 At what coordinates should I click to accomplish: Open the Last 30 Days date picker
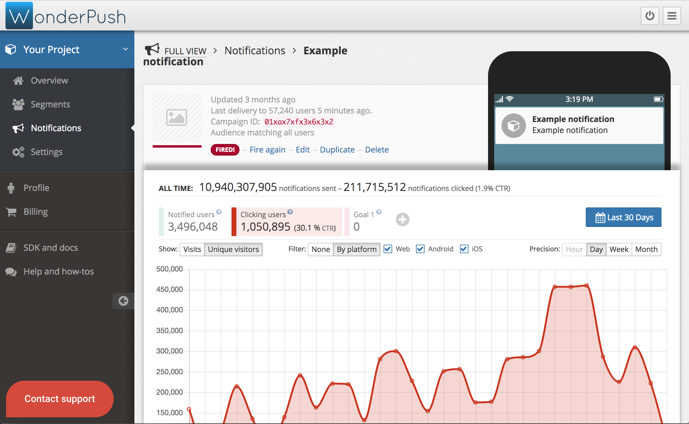pos(623,217)
